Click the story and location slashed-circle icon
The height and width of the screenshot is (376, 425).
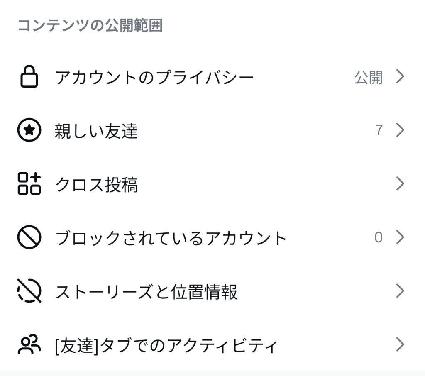point(29,291)
